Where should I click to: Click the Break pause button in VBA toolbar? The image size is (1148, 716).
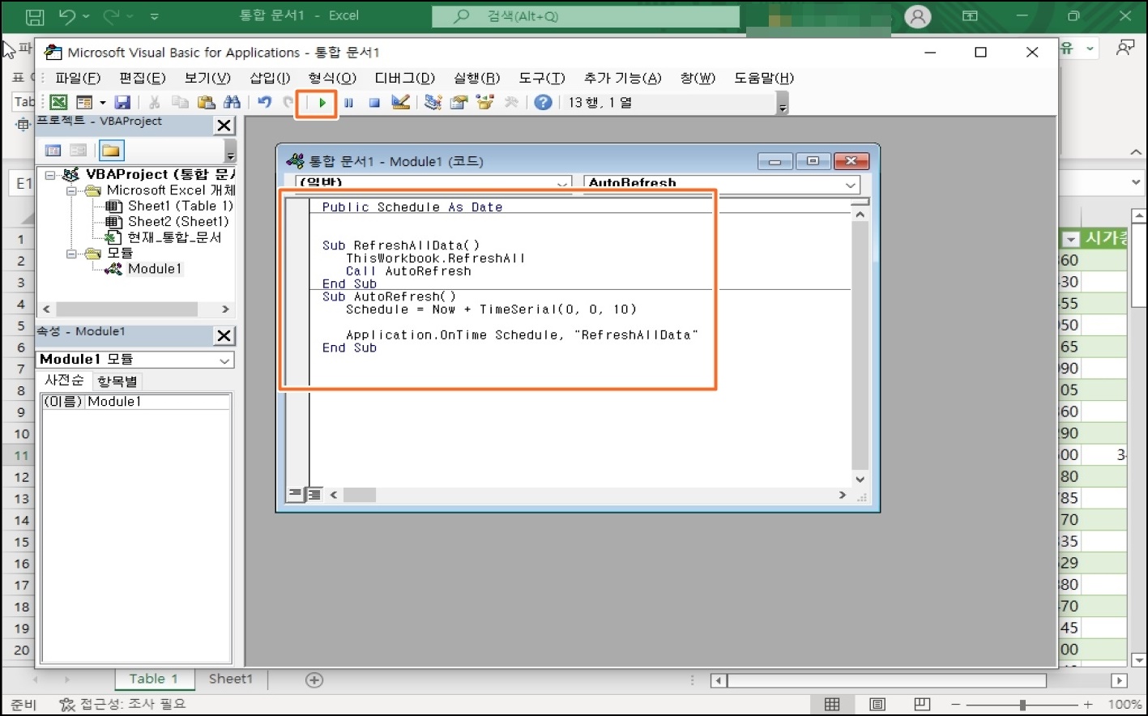[x=348, y=103]
